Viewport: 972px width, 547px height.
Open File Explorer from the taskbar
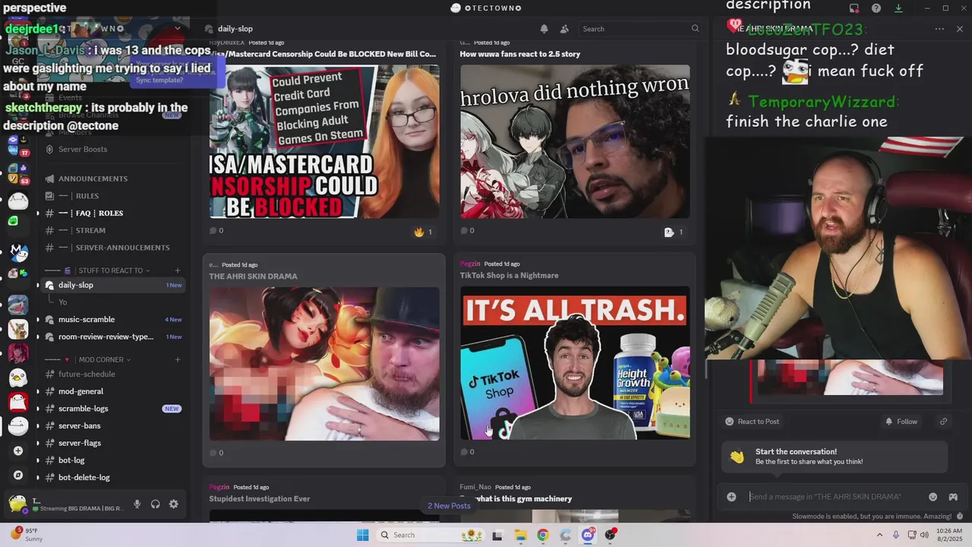tap(520, 535)
